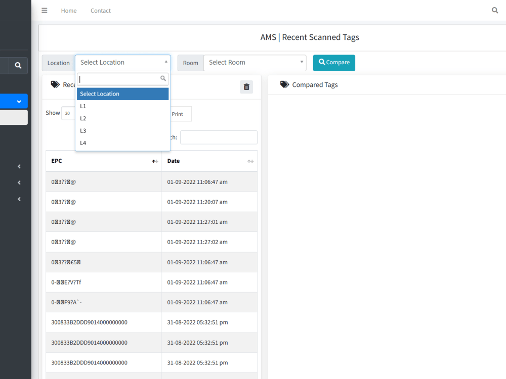506x379 pixels.
Task: Go to the Home menu item
Action: click(69, 10)
